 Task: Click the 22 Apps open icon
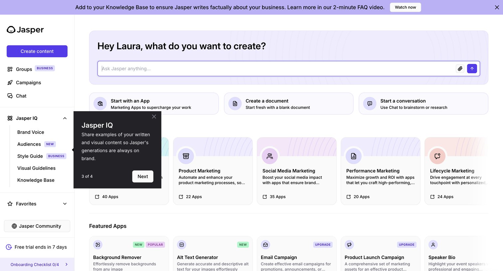click(x=181, y=197)
